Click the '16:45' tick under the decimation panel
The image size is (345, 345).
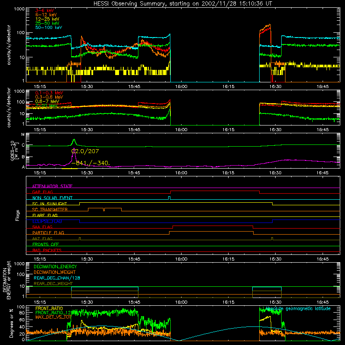coord(323,302)
